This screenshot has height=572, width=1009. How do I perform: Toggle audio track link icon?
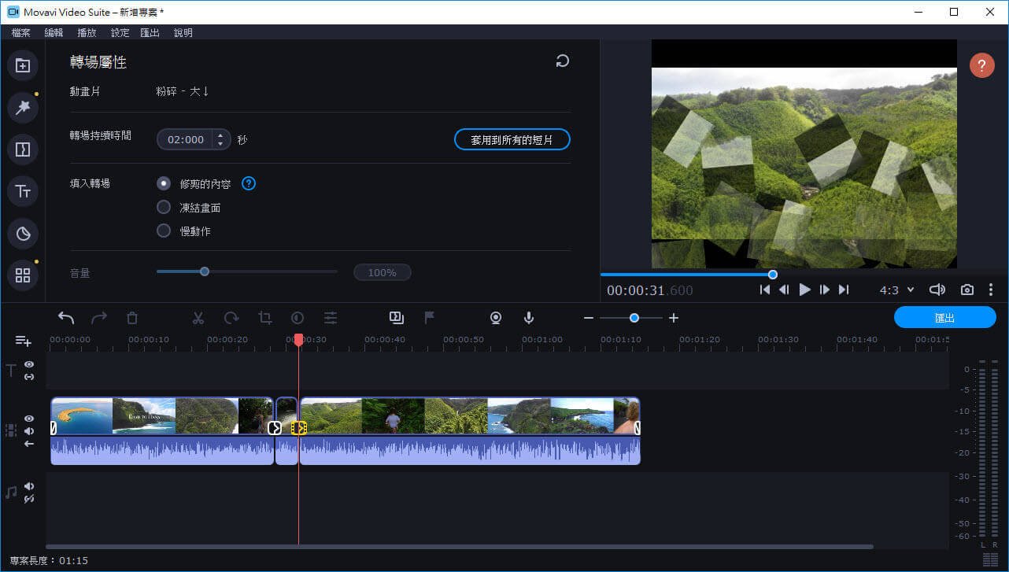[x=29, y=499]
